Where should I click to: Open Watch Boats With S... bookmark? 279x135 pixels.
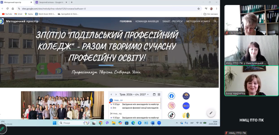tap(45, 14)
